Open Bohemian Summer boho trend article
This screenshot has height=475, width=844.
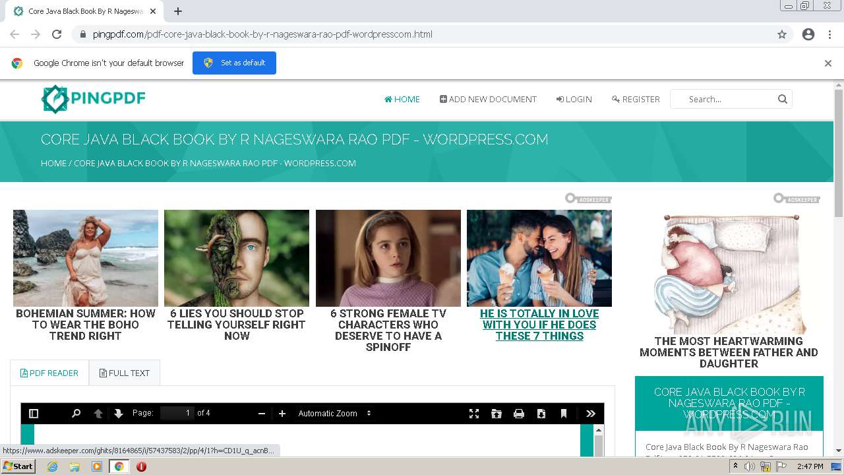86,325
